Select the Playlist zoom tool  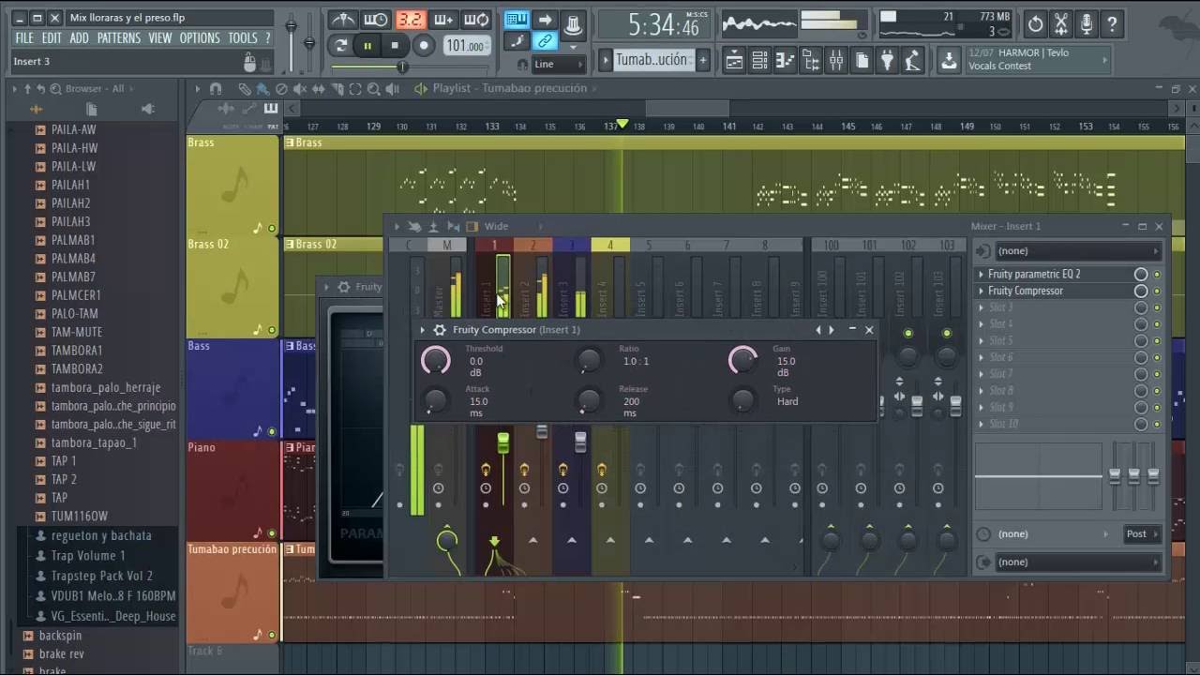click(x=373, y=89)
